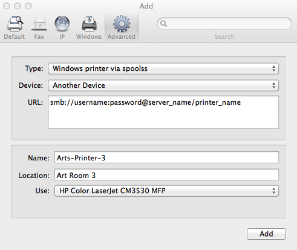Click the magnifying glass in search field

tap(163, 24)
